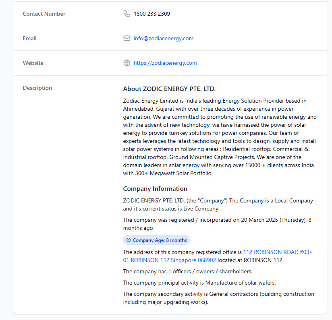Click the phone number 1800 233 2309
Image resolution: width=332 pixels, height=320 pixels.
[x=152, y=14]
